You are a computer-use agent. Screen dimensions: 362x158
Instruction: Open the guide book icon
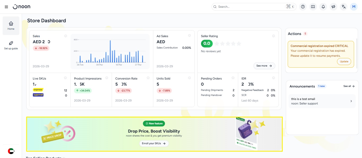[x=313, y=7]
